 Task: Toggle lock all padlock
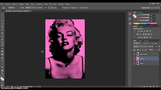[146, 50]
